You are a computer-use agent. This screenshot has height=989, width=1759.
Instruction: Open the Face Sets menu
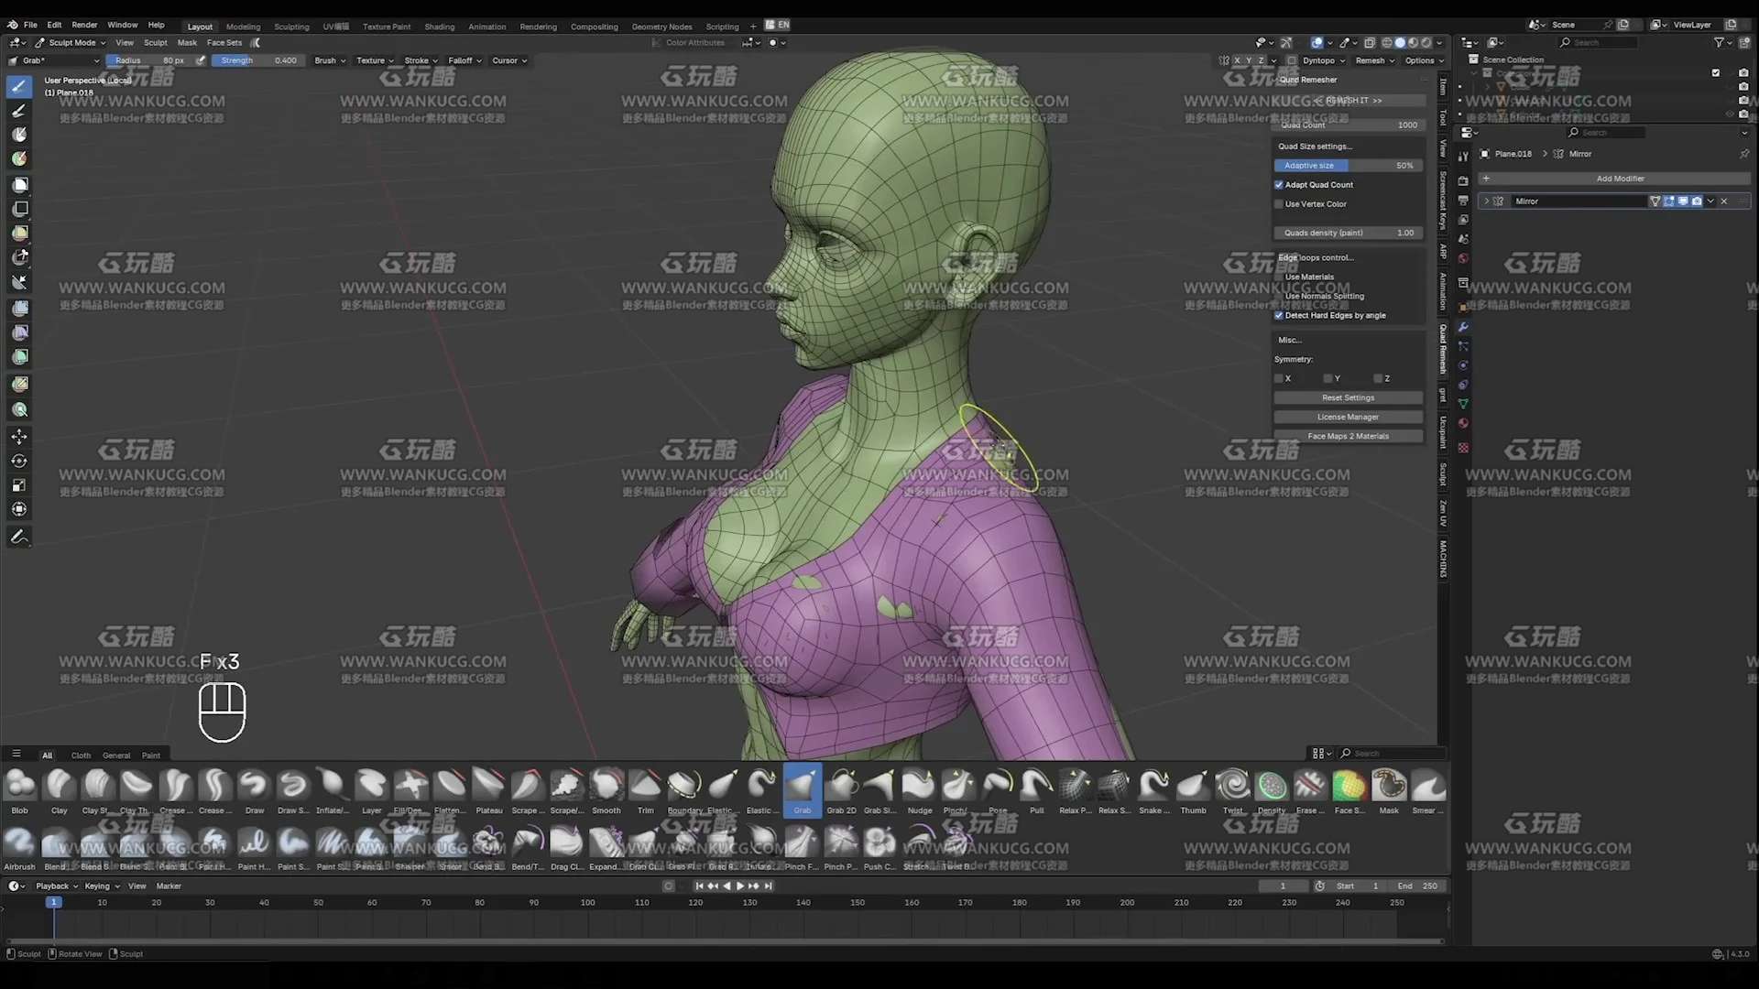224,42
